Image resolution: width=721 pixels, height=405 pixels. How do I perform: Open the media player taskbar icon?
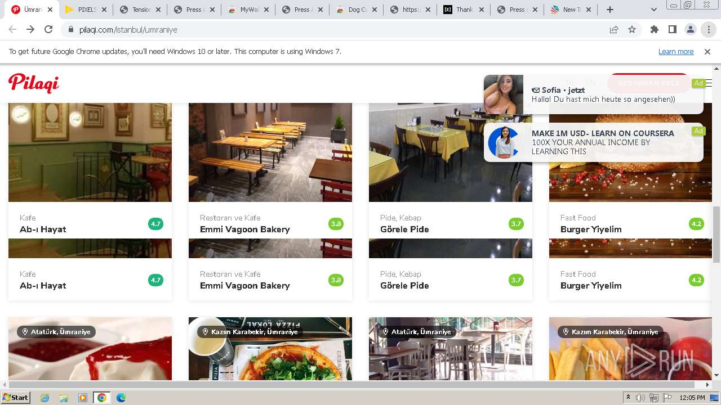pyautogui.click(x=83, y=398)
